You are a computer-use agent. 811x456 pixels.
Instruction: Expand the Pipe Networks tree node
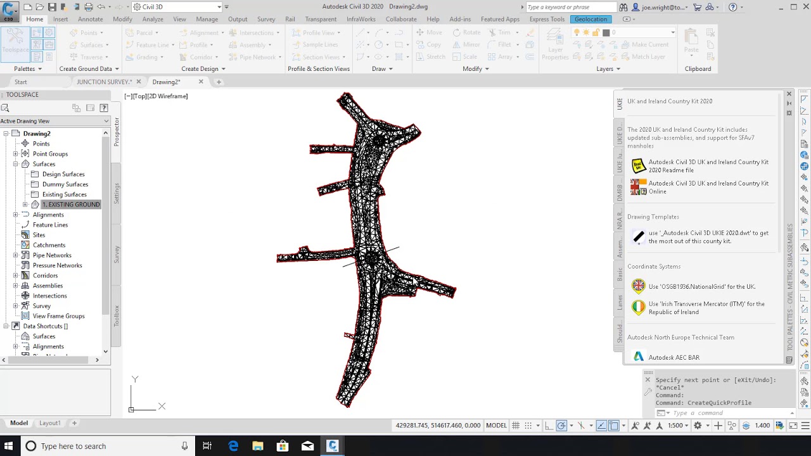click(x=16, y=255)
